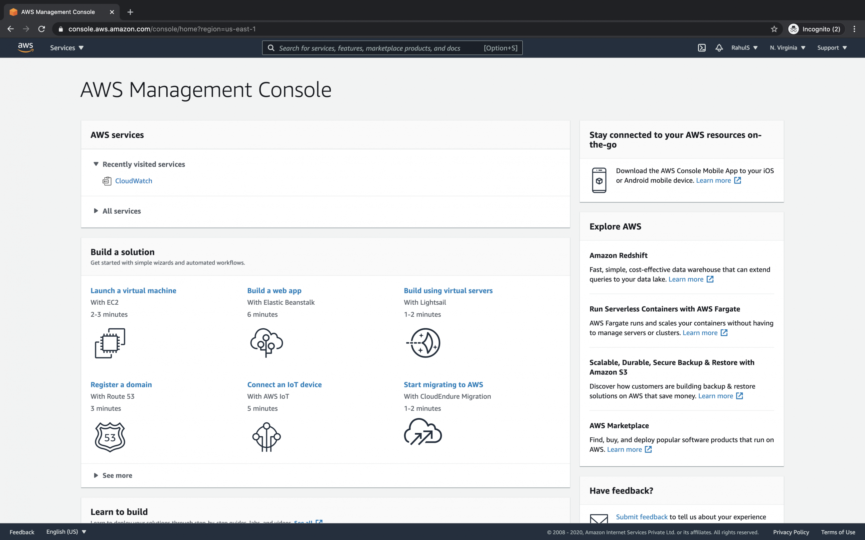This screenshot has width=865, height=540.
Task: Open the N. Virginia region selector
Action: point(787,48)
